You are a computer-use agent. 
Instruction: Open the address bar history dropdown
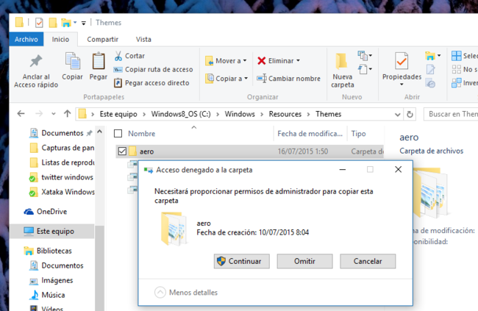(398, 115)
